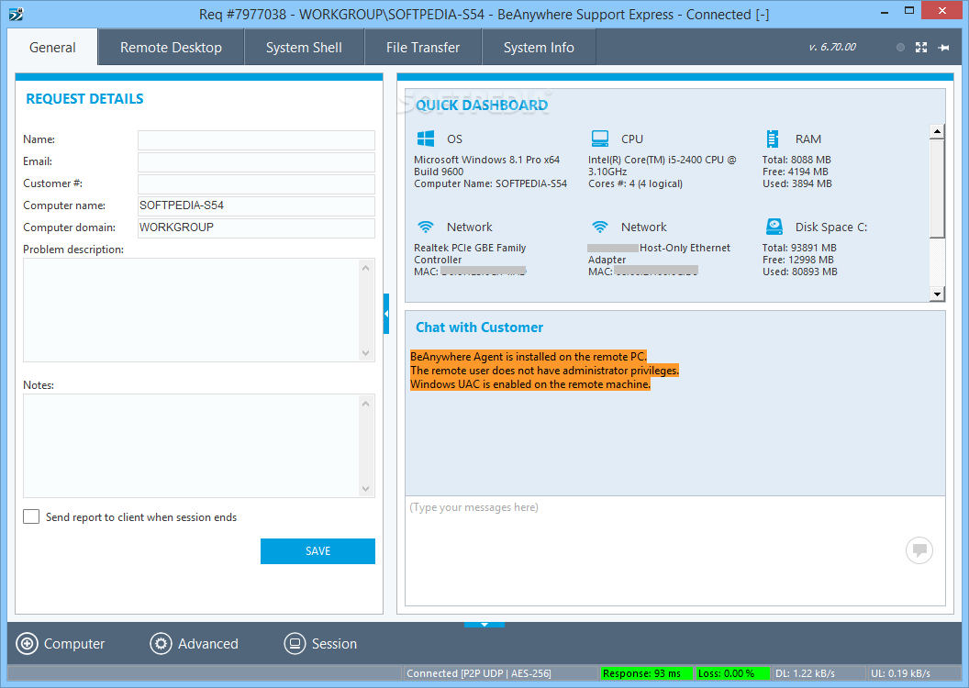Open the Computer menu icon
The width and height of the screenshot is (969, 688).
(x=27, y=644)
